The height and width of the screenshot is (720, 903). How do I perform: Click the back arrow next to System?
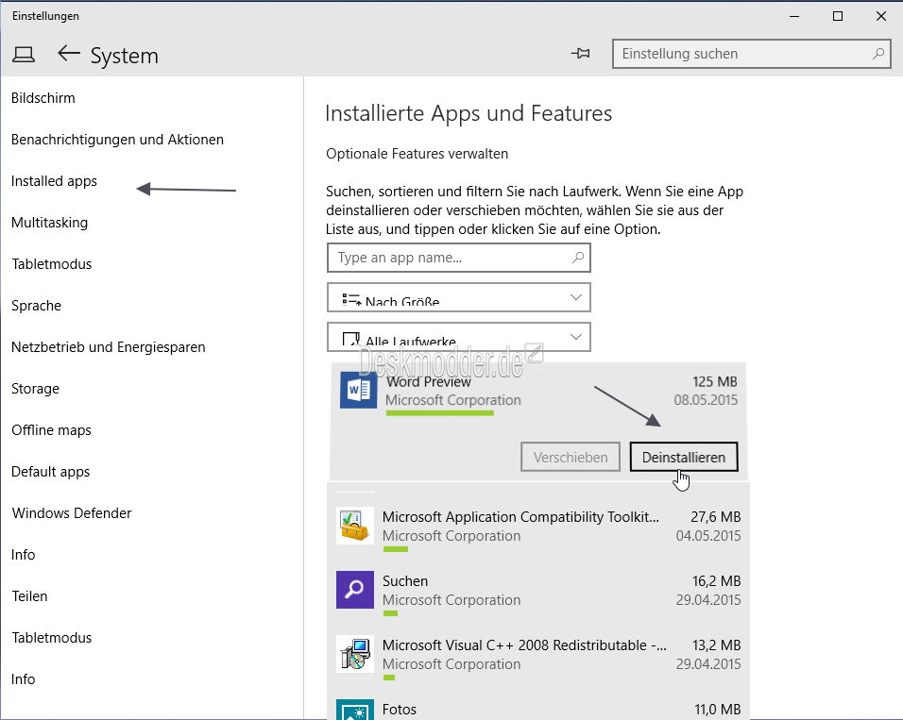pos(68,54)
